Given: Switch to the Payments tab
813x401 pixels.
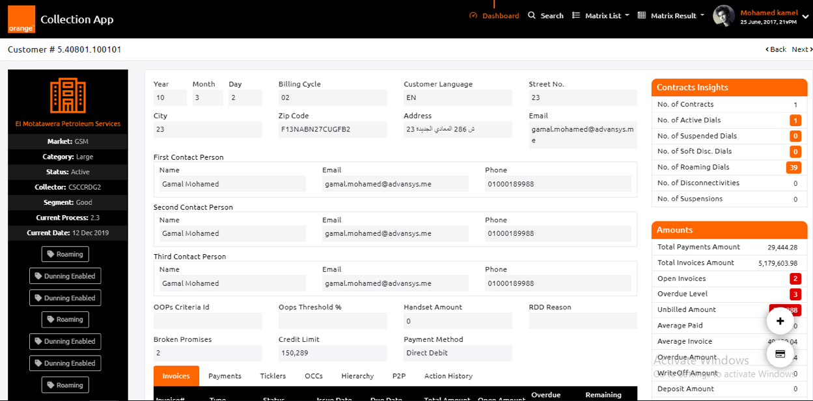Looking at the screenshot, I should coord(225,376).
